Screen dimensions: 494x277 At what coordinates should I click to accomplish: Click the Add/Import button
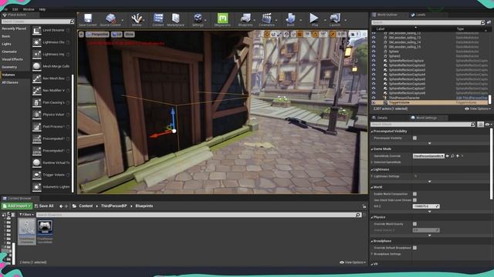[x=17, y=206]
